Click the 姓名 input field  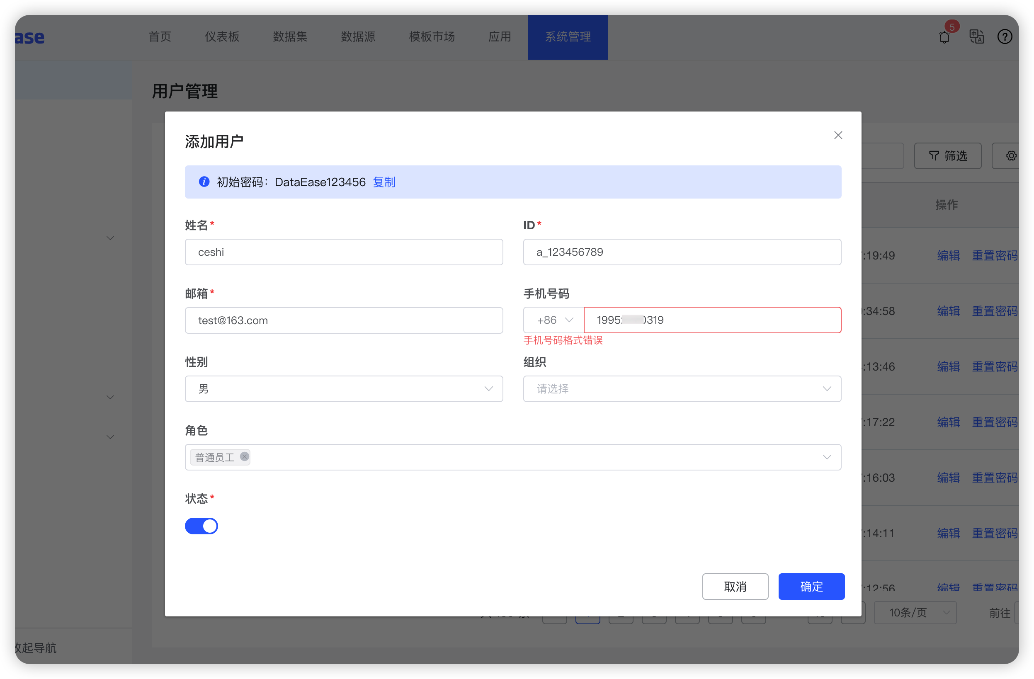pyautogui.click(x=344, y=252)
